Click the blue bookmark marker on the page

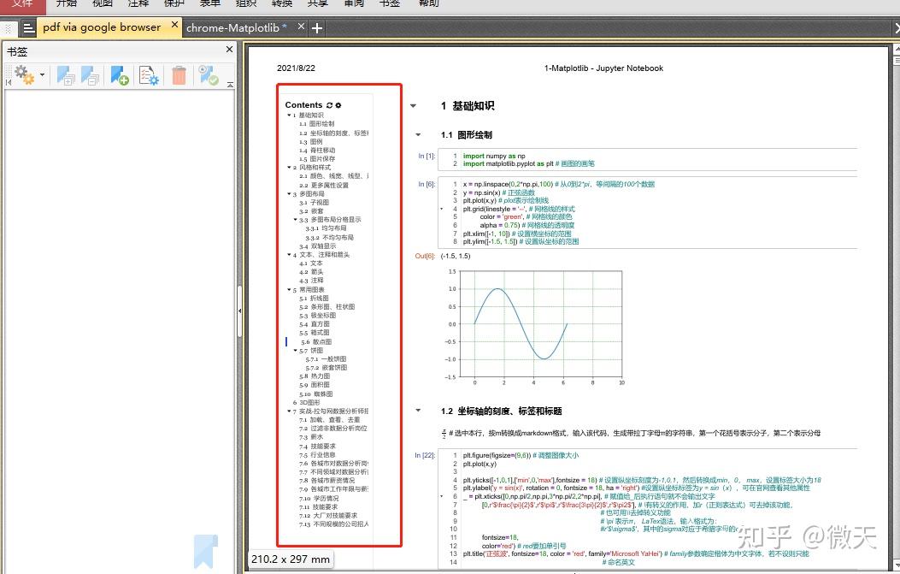(x=205, y=552)
